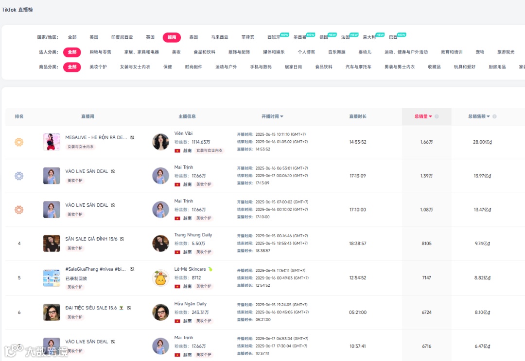
Task: Filter creators by 宠物
Action: [x=480, y=52]
